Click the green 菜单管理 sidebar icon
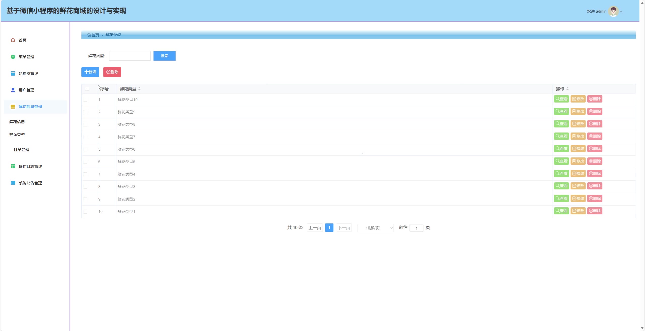The image size is (645, 331). (13, 57)
